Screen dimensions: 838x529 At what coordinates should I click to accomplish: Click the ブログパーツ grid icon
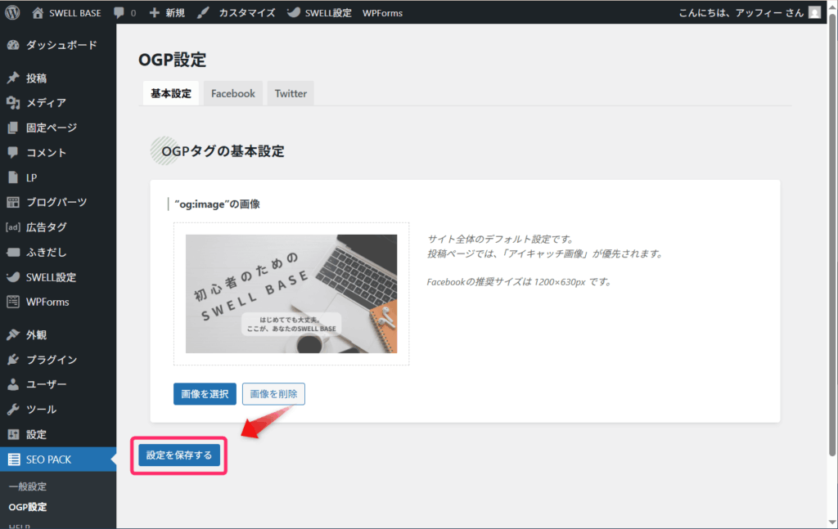tap(13, 202)
